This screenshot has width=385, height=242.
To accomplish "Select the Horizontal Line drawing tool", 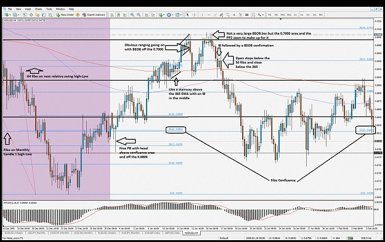I will pyautogui.click(x=209, y=15).
